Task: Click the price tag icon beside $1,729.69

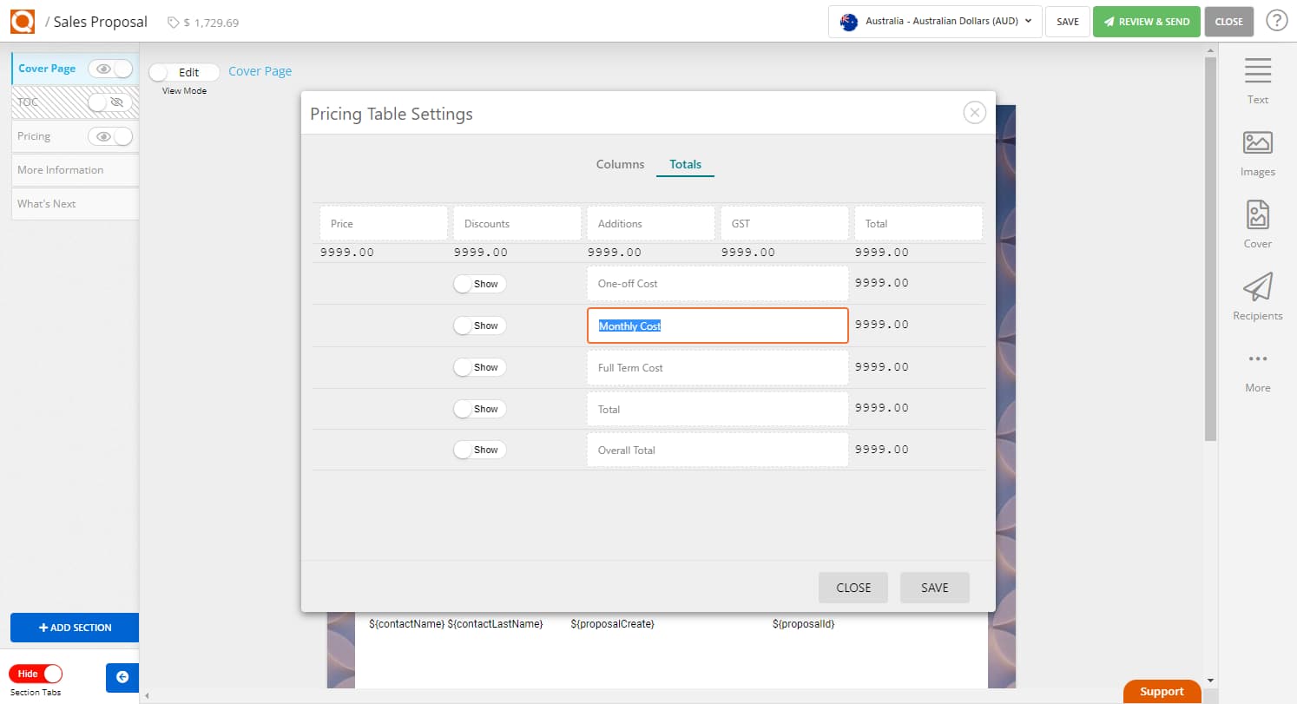Action: (172, 22)
